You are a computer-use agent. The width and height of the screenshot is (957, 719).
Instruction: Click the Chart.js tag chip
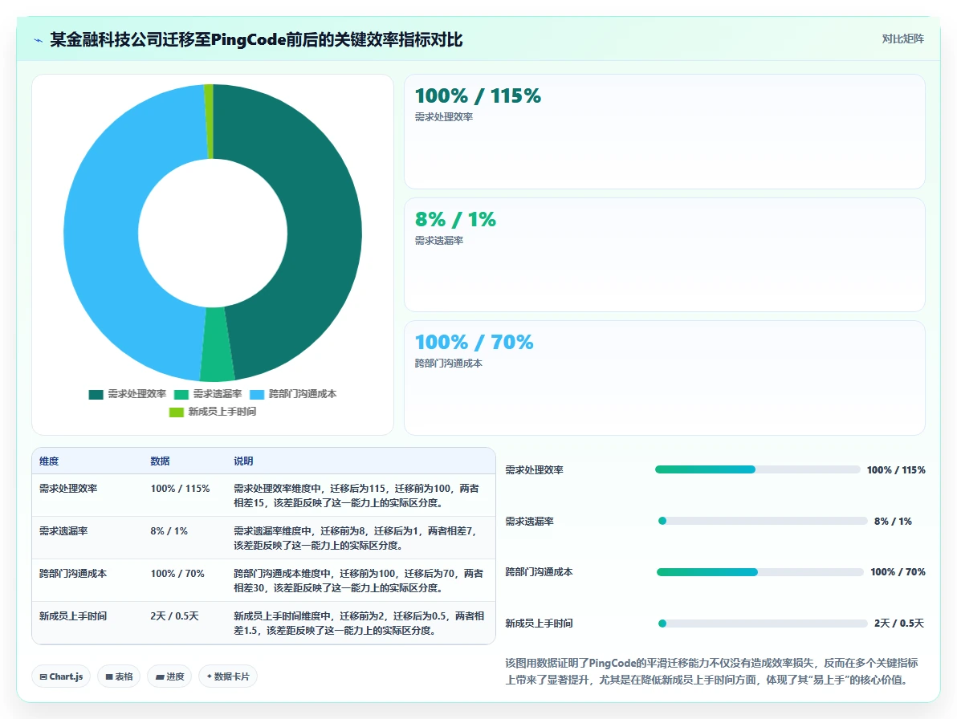coord(61,676)
